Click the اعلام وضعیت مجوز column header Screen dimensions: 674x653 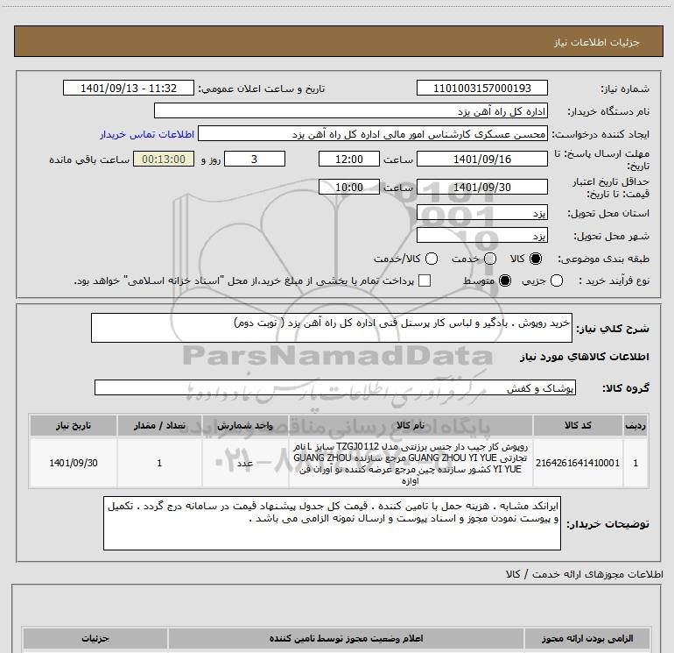tap(346, 638)
